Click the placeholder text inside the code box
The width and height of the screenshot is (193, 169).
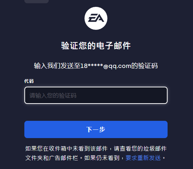coord(53,95)
